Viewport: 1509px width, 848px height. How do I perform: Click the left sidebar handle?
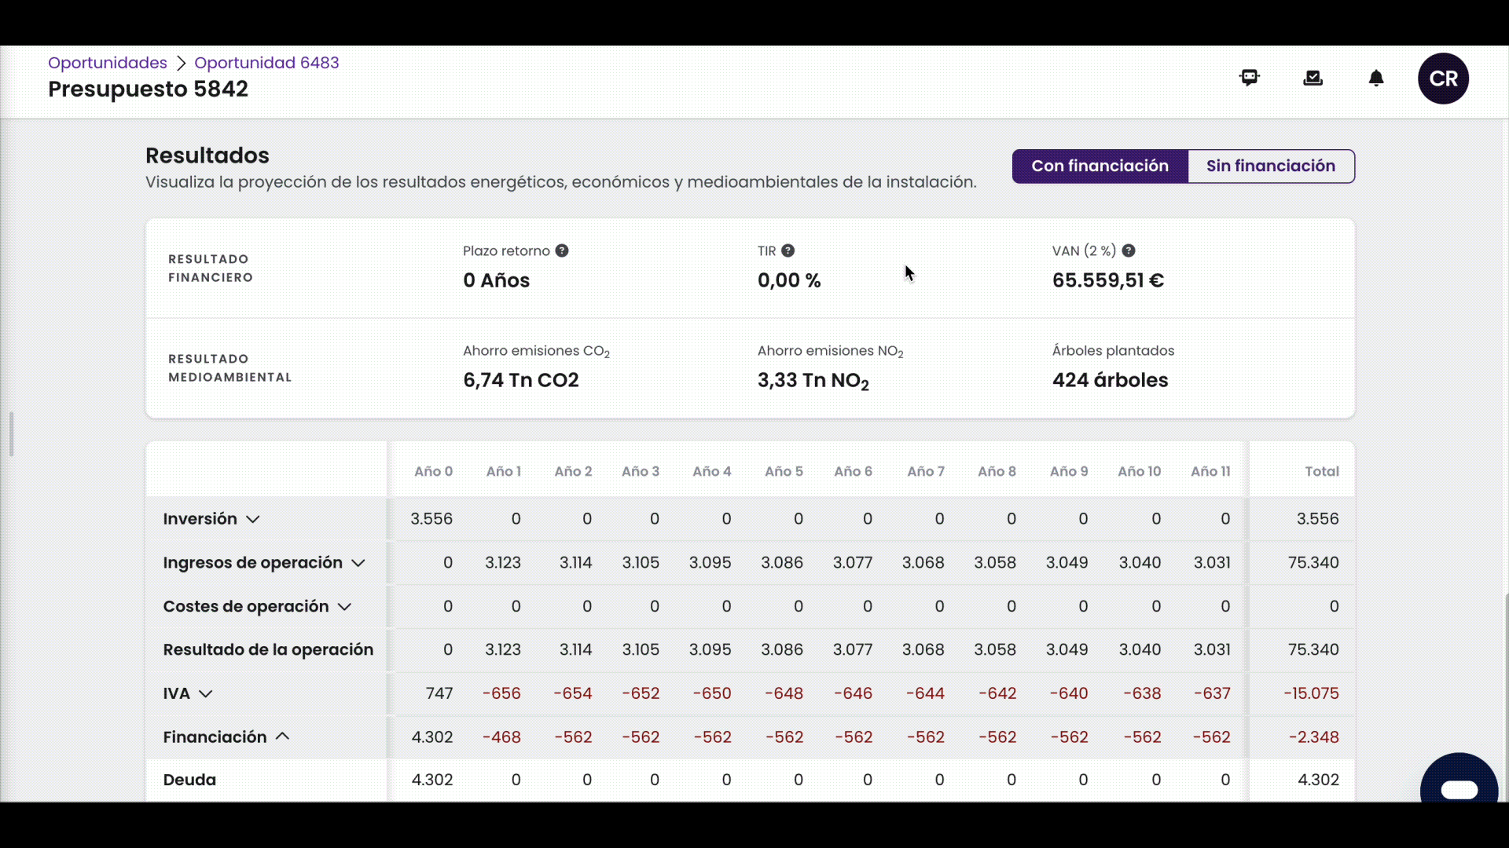point(11,433)
